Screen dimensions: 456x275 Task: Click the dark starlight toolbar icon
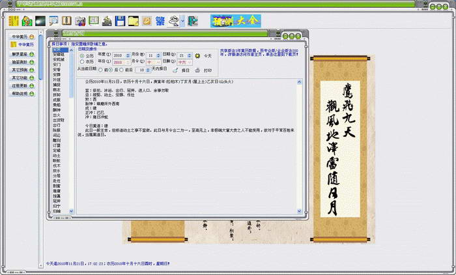coord(40,21)
